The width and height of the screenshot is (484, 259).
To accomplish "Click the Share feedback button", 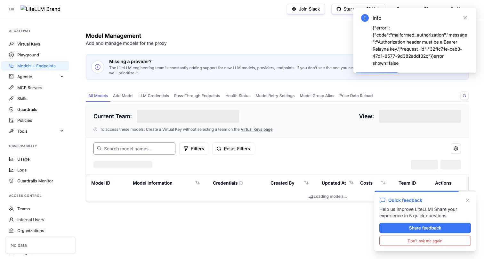I will [x=425, y=228].
